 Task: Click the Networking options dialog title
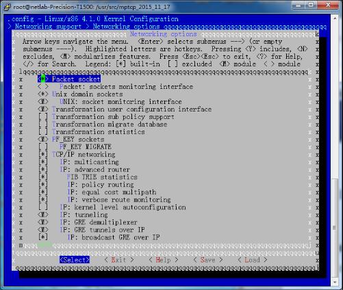point(164,34)
